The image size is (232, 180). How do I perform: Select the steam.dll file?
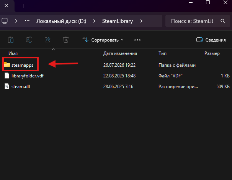coord(21,87)
